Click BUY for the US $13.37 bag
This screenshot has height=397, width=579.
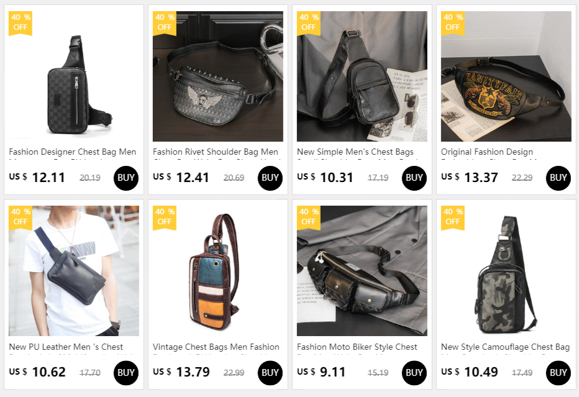(x=558, y=178)
